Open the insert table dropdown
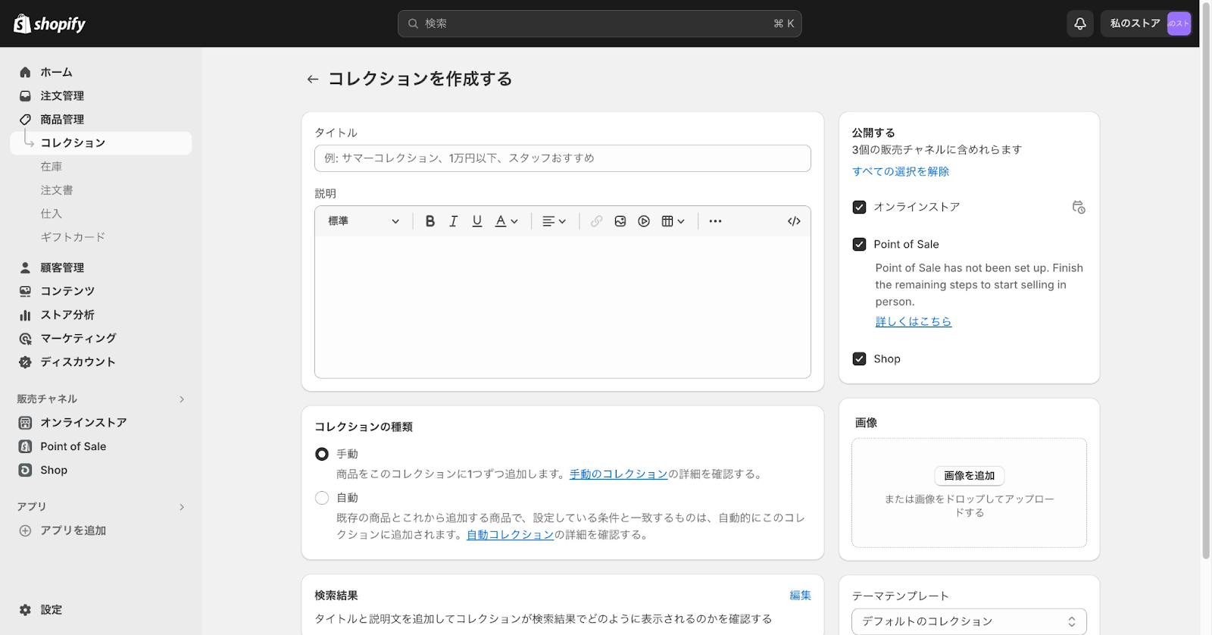The height and width of the screenshot is (635, 1212). 673,221
